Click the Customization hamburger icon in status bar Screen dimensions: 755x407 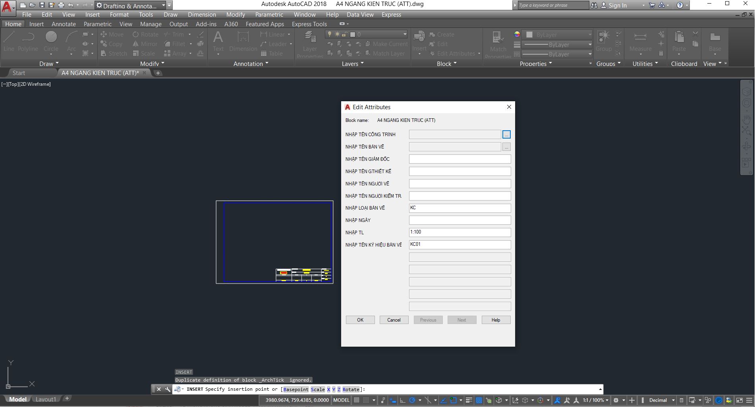[749, 400]
